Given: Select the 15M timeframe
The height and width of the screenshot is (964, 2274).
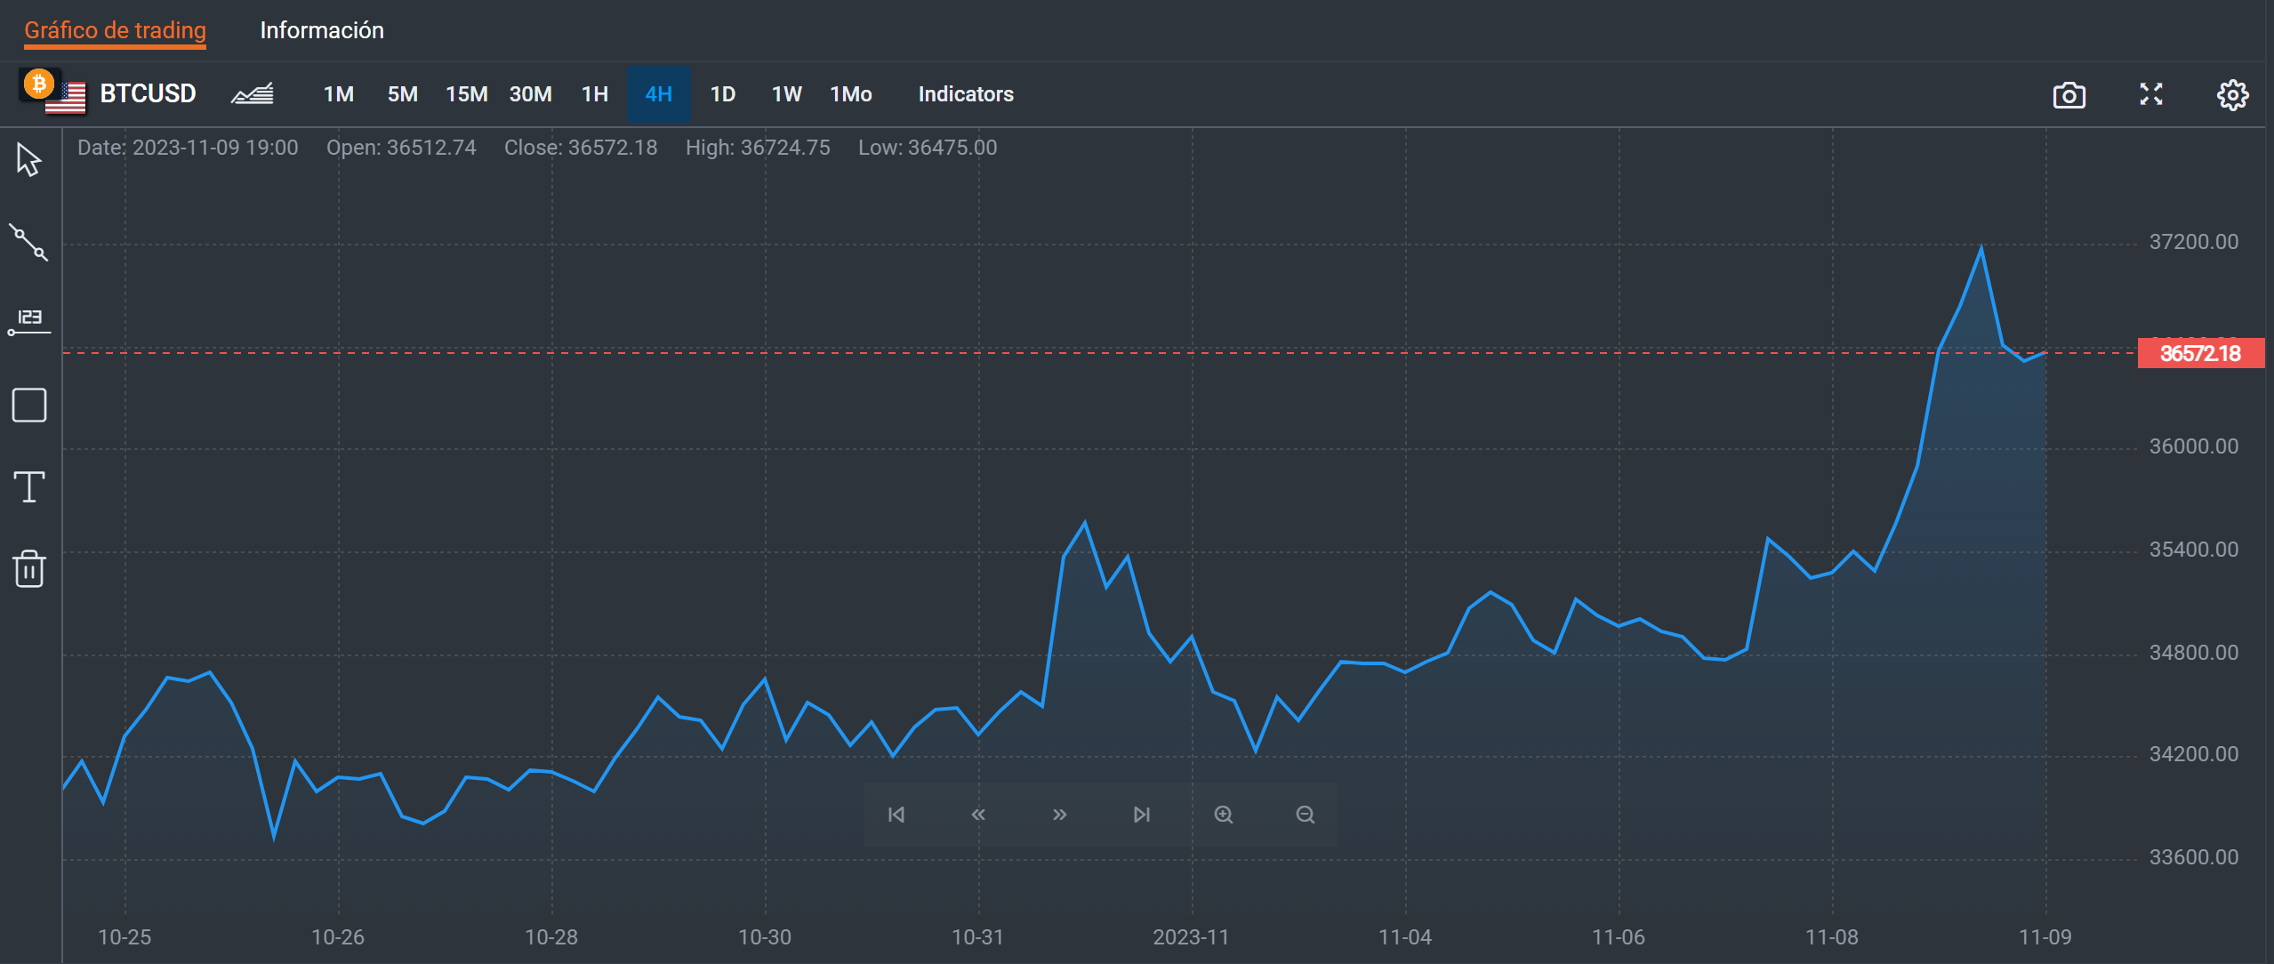Looking at the screenshot, I should pyautogui.click(x=467, y=94).
